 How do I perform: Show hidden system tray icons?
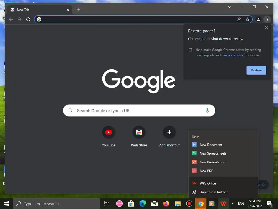[233, 204]
